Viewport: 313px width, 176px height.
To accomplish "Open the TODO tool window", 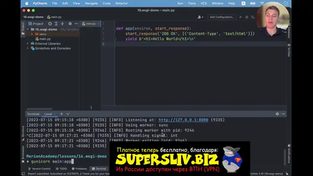I will [x=61, y=169].
